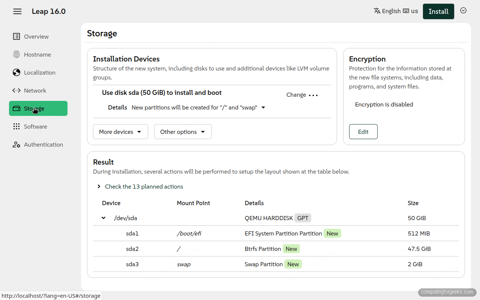Open the More devices dropdown
The width and height of the screenshot is (480, 300).
[x=120, y=132]
